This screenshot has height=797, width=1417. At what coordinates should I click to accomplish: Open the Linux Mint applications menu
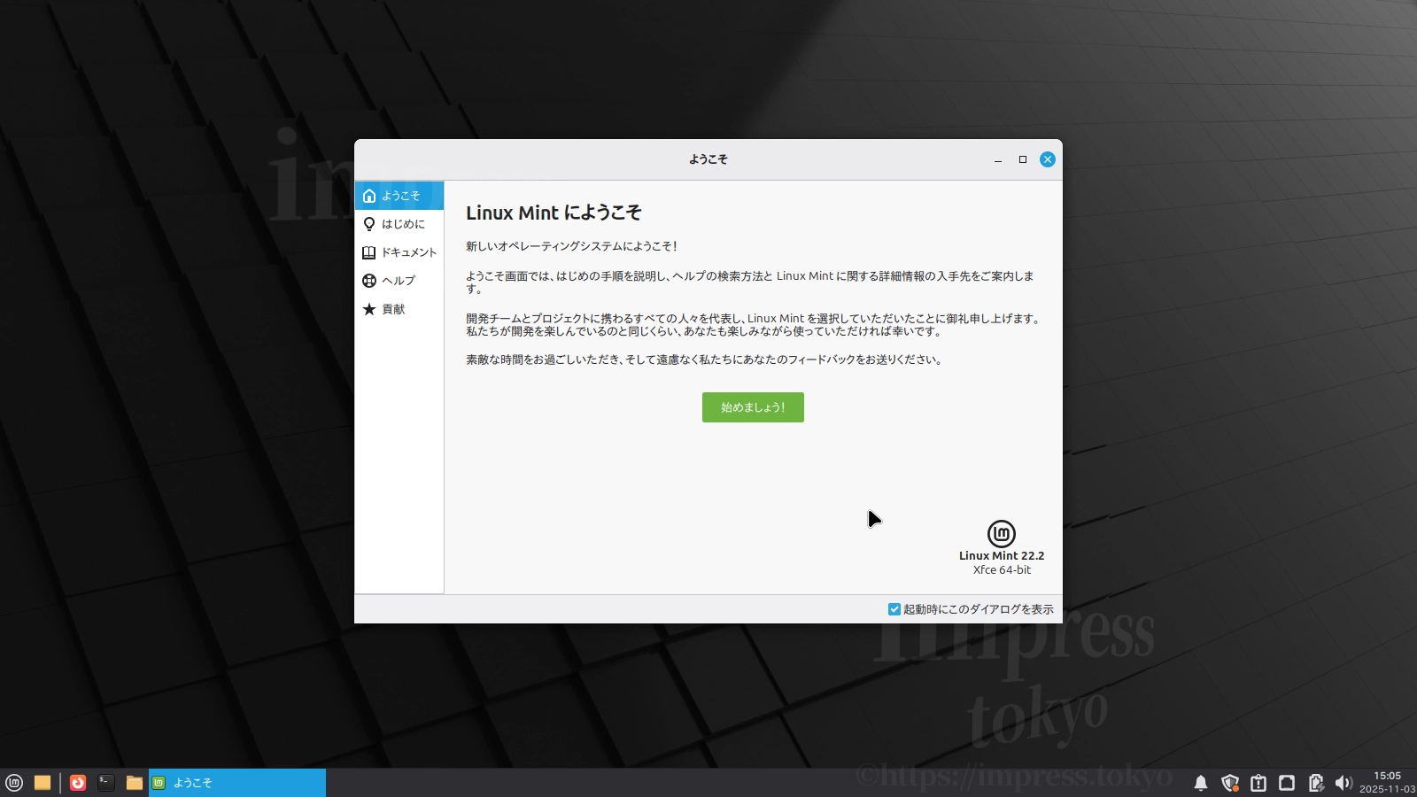click(14, 783)
